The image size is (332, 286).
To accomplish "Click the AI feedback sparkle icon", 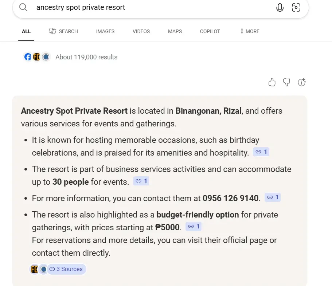I will point(302,82).
